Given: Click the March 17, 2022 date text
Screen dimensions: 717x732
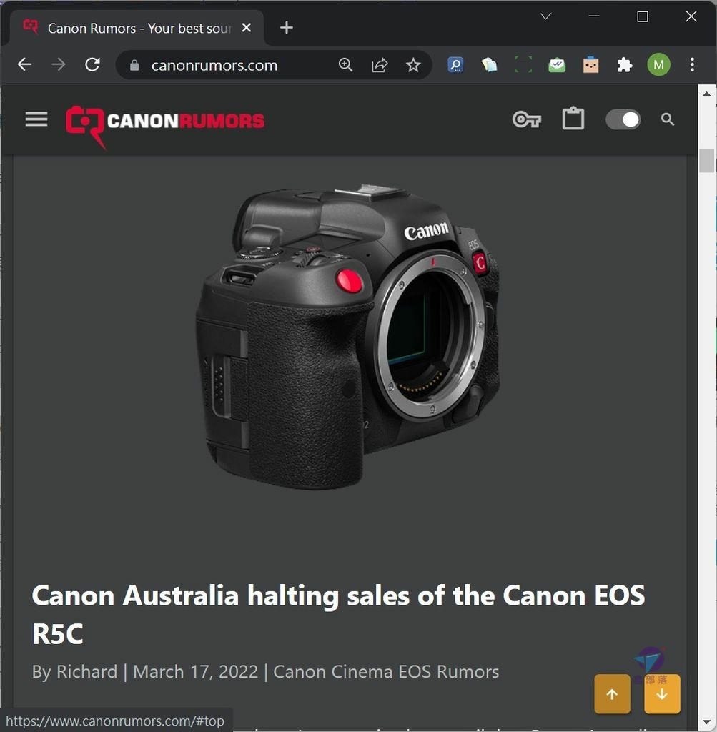Looking at the screenshot, I should coord(195,671).
